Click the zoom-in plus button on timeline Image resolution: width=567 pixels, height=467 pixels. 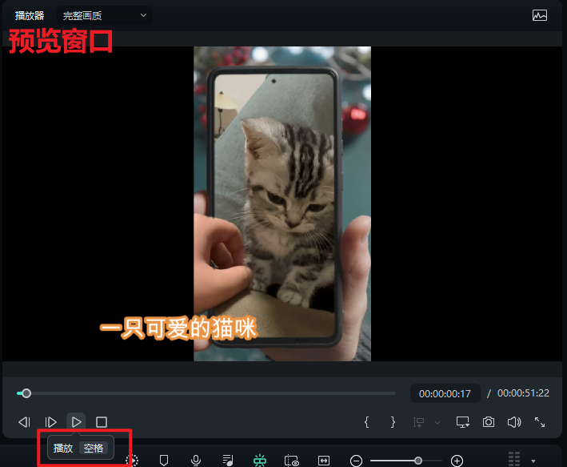[x=457, y=461]
